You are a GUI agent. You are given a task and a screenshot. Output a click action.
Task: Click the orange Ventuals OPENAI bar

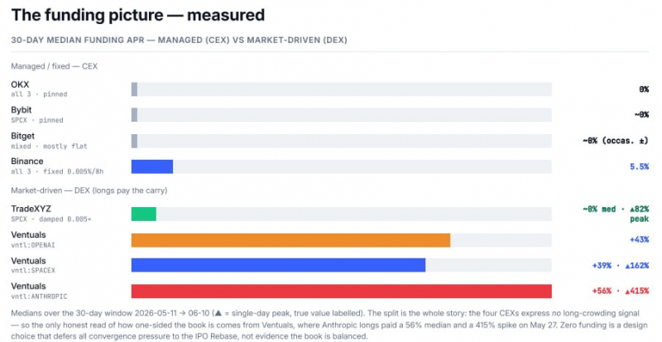click(290, 240)
